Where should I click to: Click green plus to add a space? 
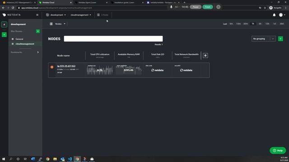(x=4, y=35)
